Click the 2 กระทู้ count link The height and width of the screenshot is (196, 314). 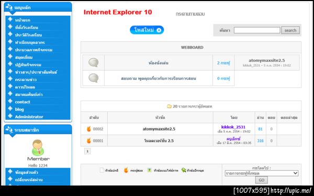pos(223,63)
